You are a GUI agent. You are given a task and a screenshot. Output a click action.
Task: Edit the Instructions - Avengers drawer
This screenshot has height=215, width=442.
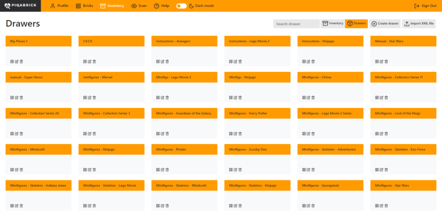[162, 62]
